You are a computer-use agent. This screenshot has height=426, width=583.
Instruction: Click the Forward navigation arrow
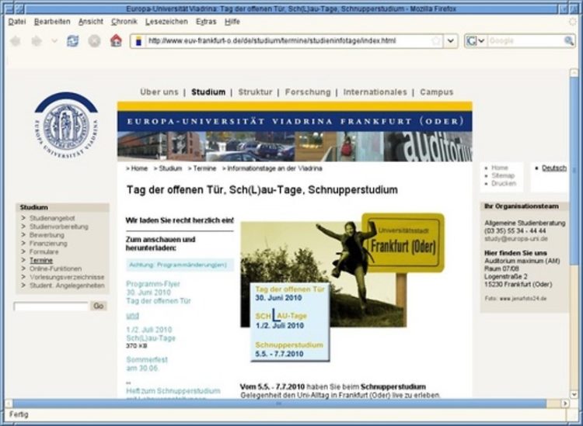[37, 41]
